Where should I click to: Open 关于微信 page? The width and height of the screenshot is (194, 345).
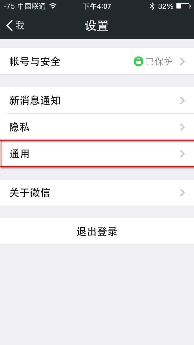97,193
